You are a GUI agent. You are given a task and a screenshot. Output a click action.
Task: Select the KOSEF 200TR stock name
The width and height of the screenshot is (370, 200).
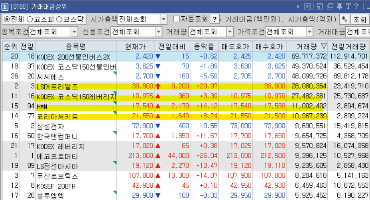[x=56, y=186]
